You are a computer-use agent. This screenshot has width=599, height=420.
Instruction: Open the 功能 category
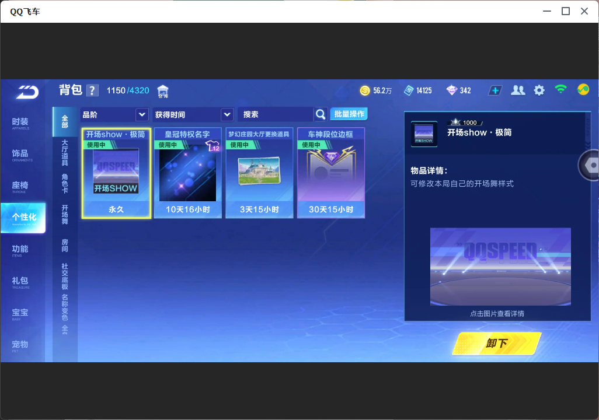[20, 250]
